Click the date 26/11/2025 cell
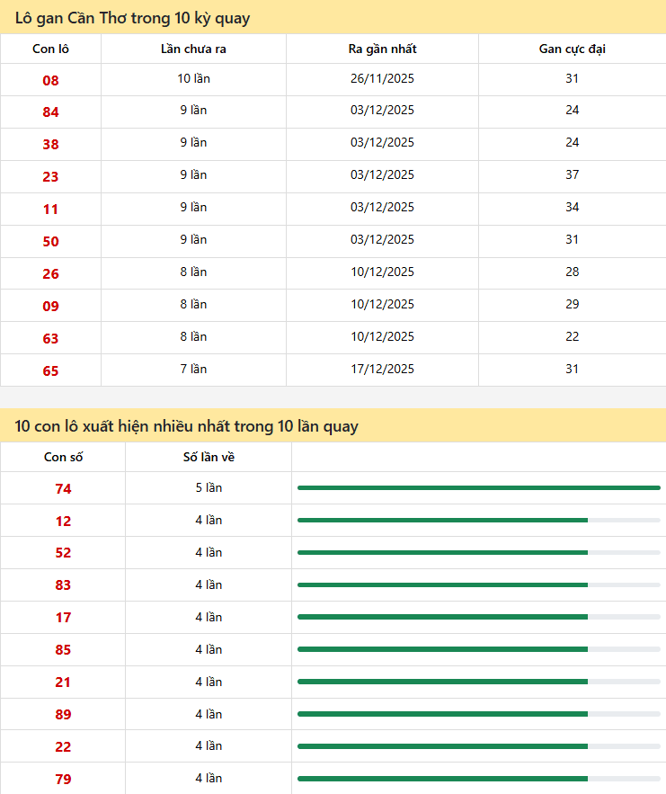Image resolution: width=666 pixels, height=794 pixels. coord(382,78)
